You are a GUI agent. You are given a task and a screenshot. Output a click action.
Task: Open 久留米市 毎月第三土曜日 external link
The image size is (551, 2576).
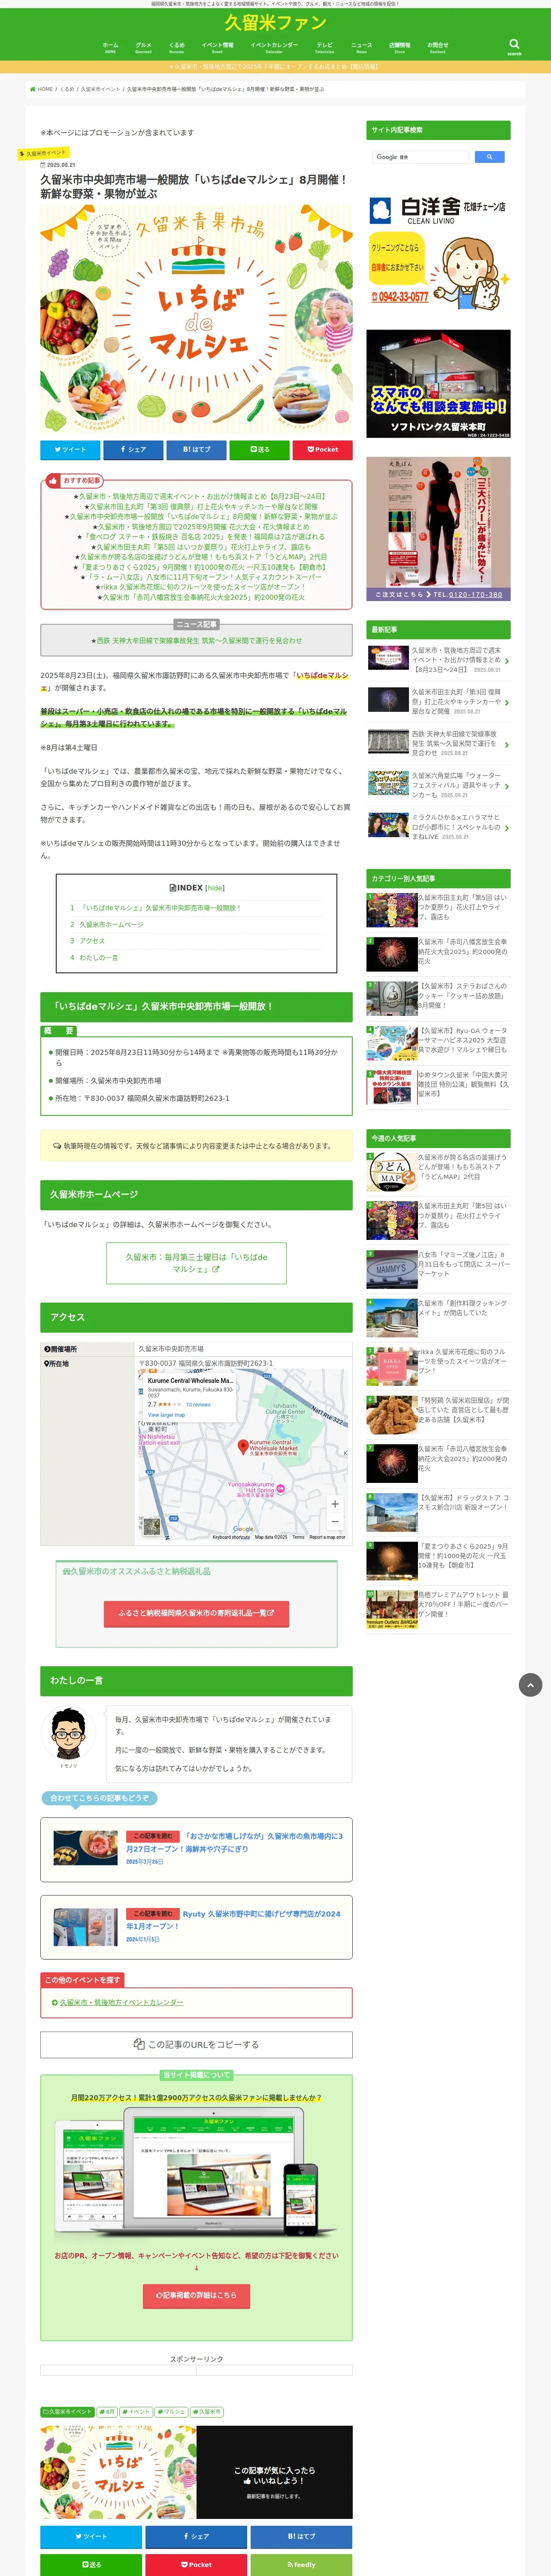pos(196,1263)
